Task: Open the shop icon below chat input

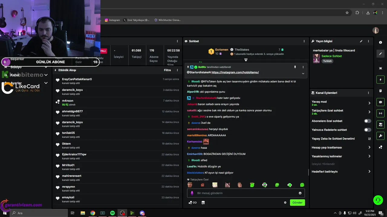Action: pyautogui.click(x=203, y=203)
